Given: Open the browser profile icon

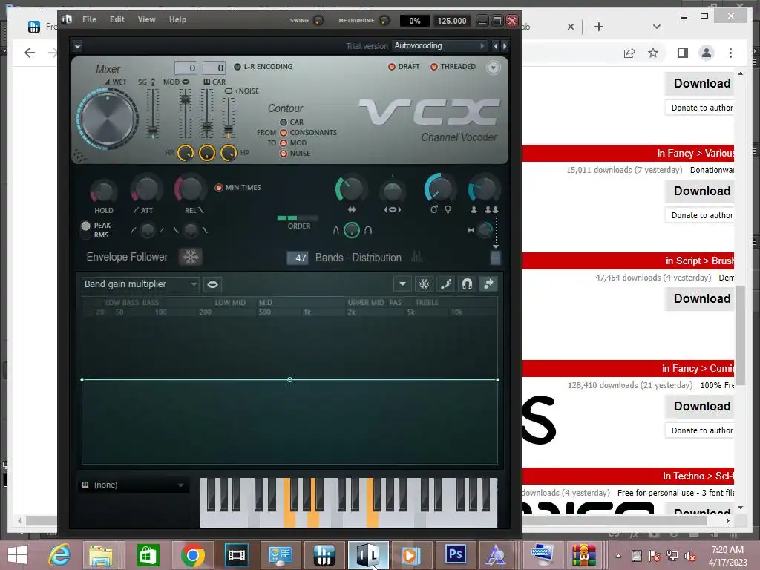Looking at the screenshot, I should click(707, 53).
